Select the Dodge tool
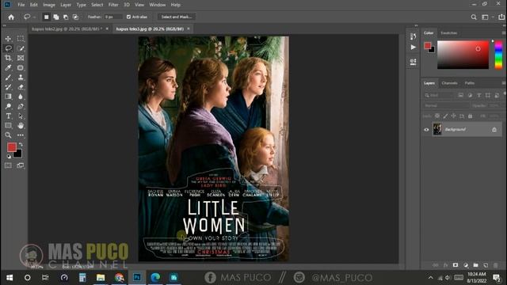507x285 pixels. [x=8, y=106]
